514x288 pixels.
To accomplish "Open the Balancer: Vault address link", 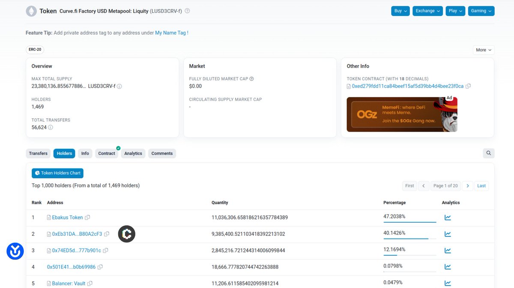I will pos(69,283).
